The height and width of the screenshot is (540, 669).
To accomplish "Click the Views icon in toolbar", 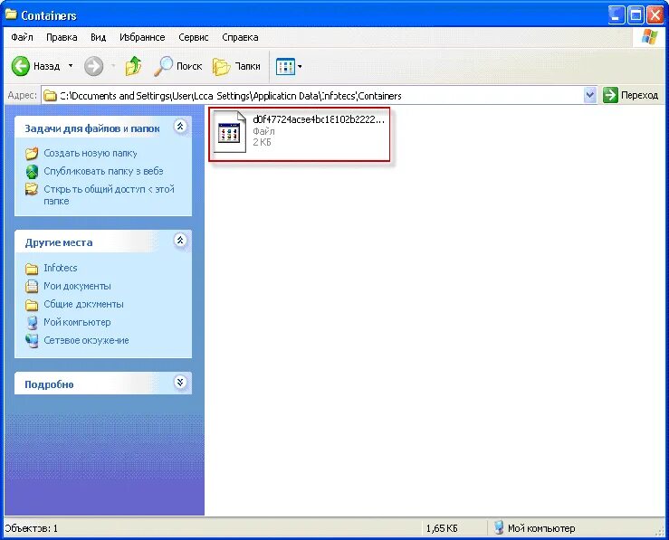I will (x=285, y=67).
